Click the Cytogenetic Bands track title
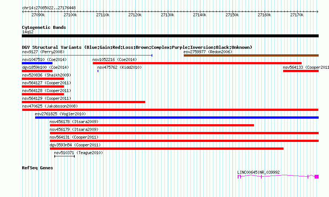This screenshot has height=197, width=329. click(x=44, y=27)
